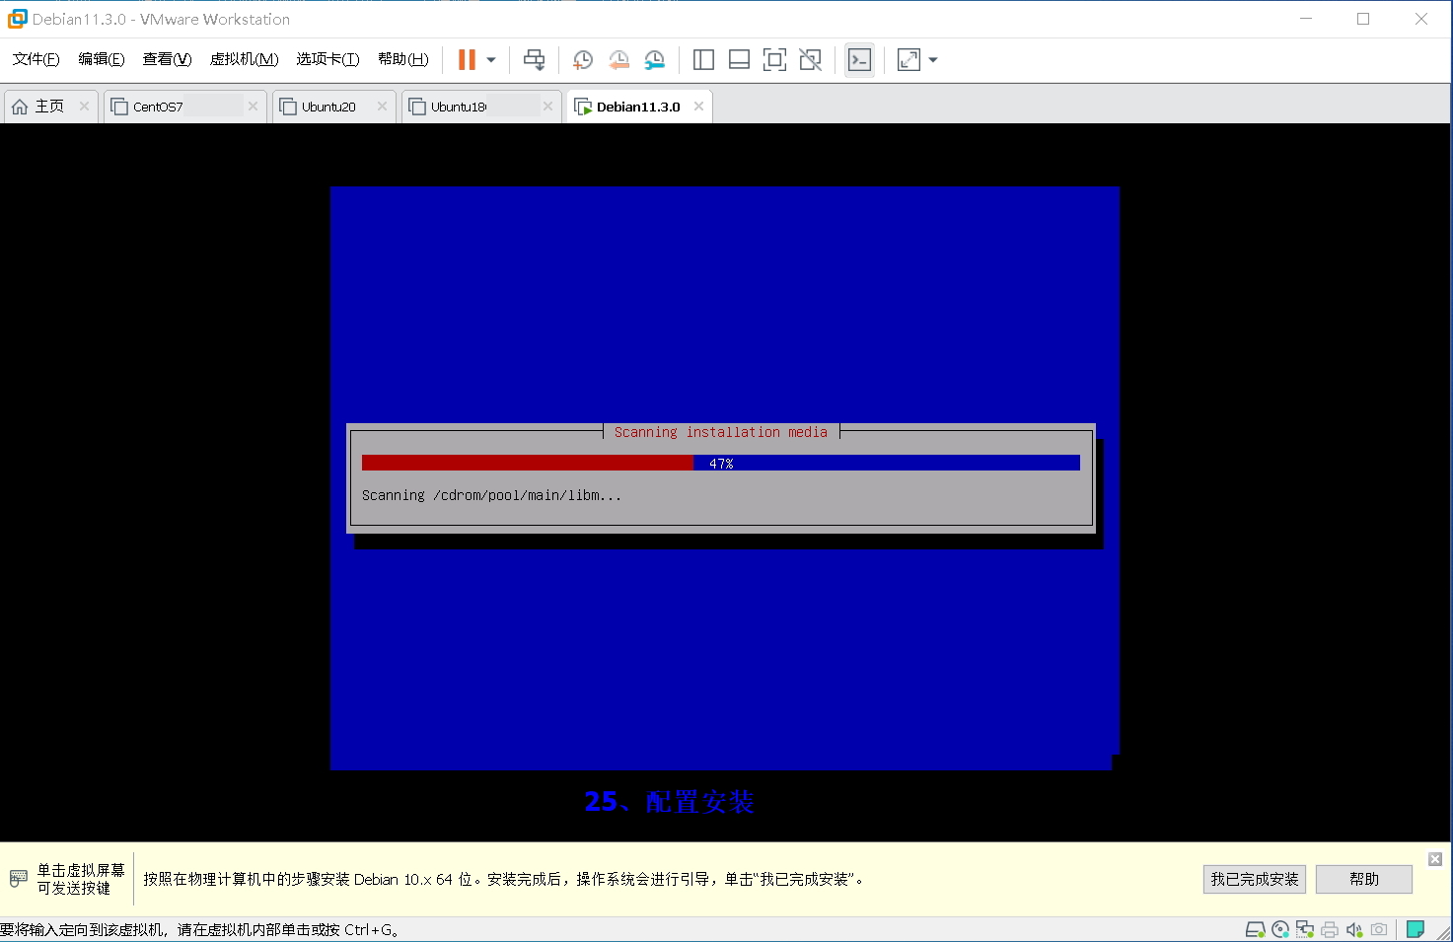Close the CentOS7 tab
Screen dimensions: 1453x942
pyautogui.click(x=253, y=107)
